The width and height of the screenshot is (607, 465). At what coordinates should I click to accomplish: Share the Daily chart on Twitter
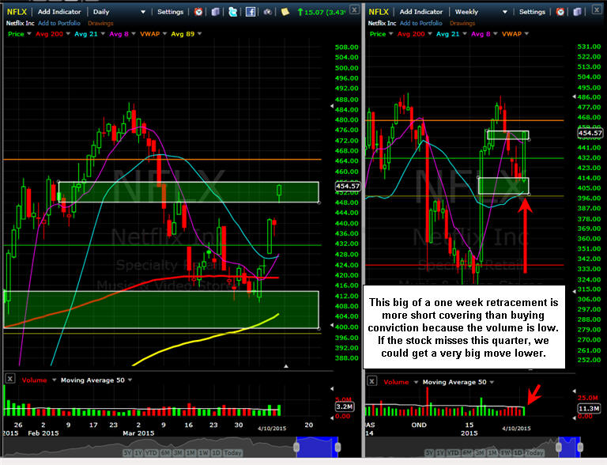coord(232,12)
